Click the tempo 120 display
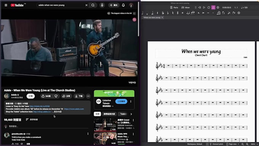 point(245,8)
